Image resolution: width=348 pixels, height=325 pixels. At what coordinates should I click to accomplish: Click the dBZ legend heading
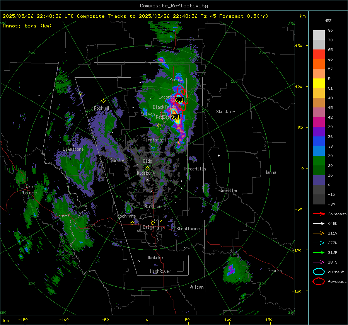pyautogui.click(x=328, y=20)
